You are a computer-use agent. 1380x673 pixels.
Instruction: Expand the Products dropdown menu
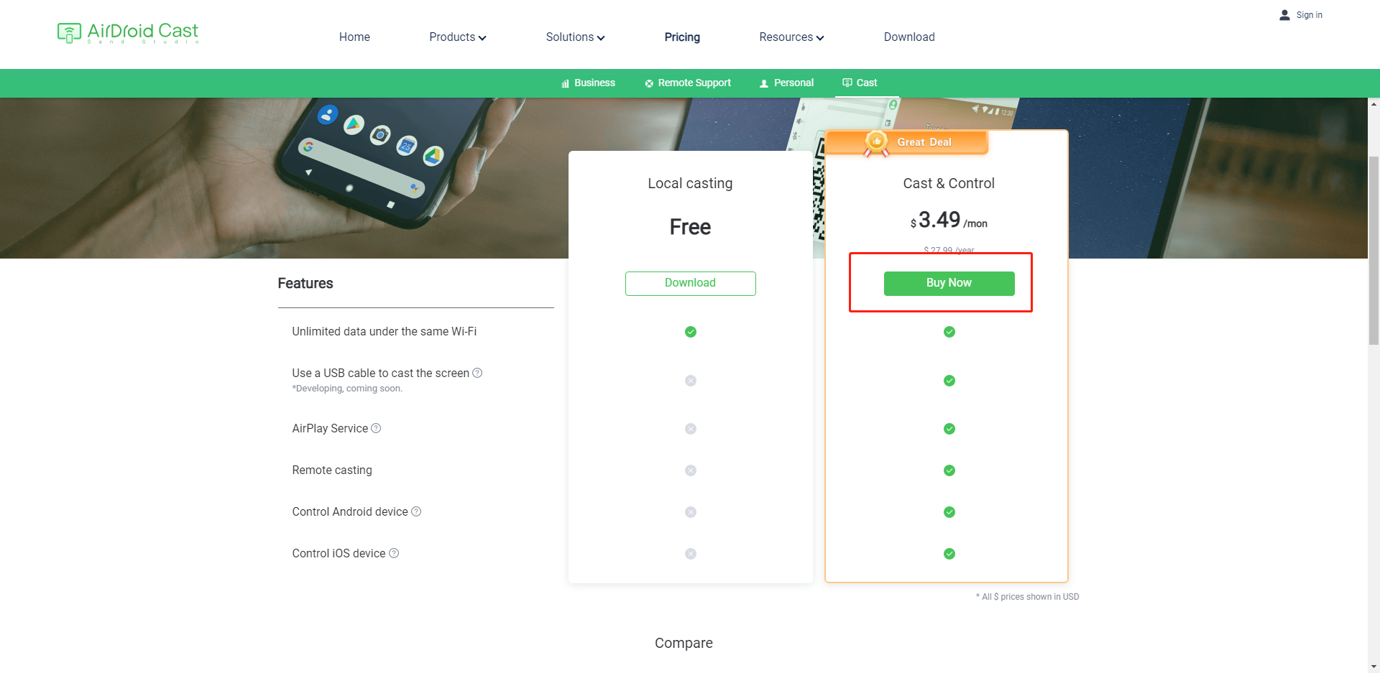(457, 37)
